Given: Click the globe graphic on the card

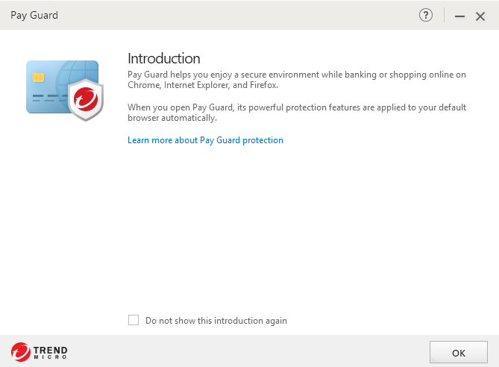Looking at the screenshot, I should pyautogui.click(x=77, y=74).
